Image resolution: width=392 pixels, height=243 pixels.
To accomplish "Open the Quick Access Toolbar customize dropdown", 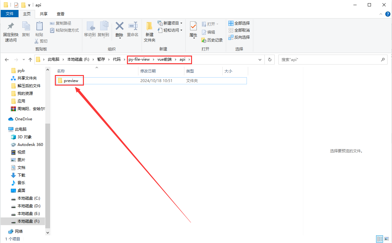I will click(29, 5).
